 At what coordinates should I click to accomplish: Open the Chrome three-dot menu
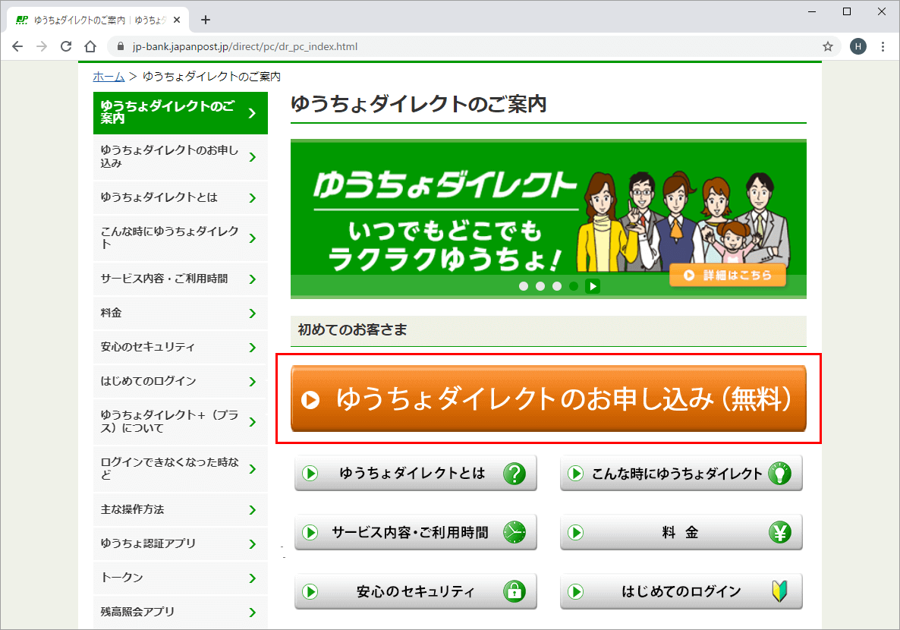coord(883,46)
